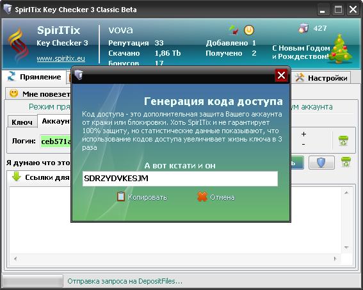Maximize the SpirITix main window

338,10
